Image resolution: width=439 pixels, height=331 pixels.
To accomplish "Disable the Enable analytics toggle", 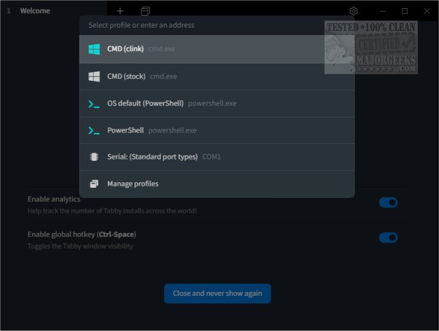I will 388,203.
